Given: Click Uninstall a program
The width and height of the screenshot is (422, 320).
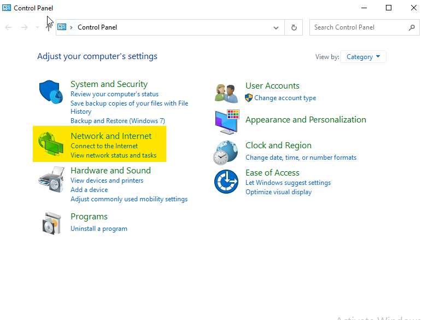Looking at the screenshot, I should pyautogui.click(x=99, y=229).
